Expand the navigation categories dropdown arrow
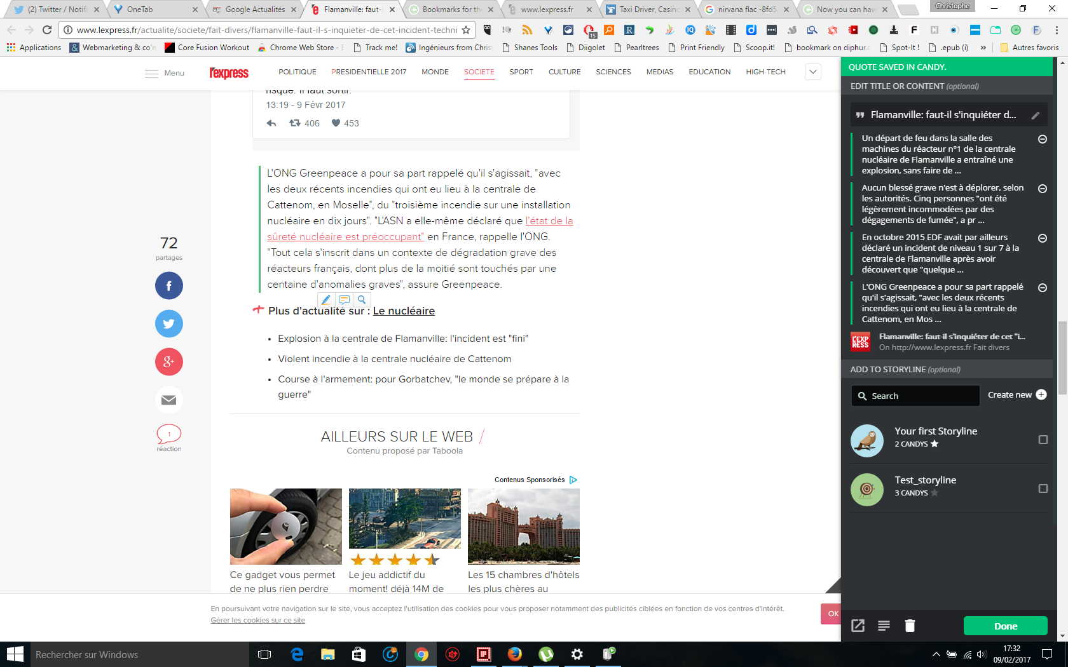Screen dimensions: 1068x667 pyautogui.click(x=812, y=72)
